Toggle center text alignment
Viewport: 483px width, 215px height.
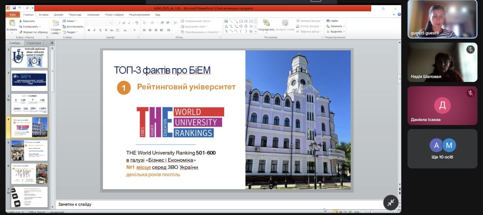[x=150, y=30]
